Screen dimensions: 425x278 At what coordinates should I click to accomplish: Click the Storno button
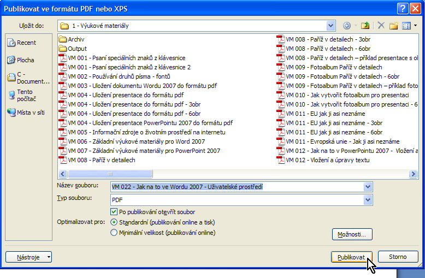coord(398,257)
